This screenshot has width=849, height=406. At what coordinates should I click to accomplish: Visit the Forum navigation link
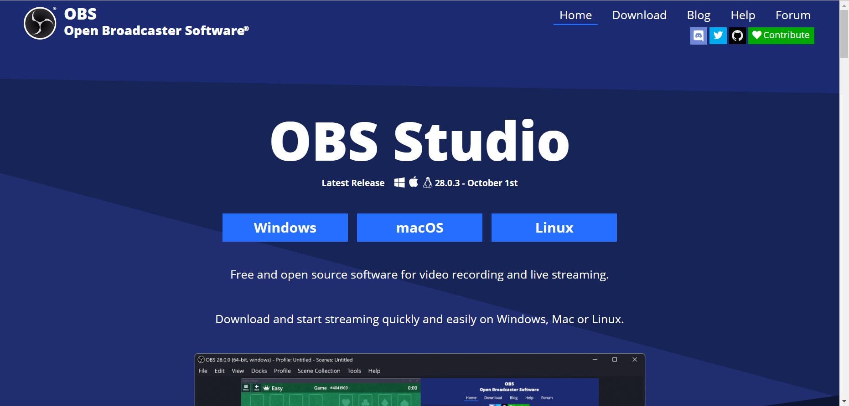[x=793, y=15]
